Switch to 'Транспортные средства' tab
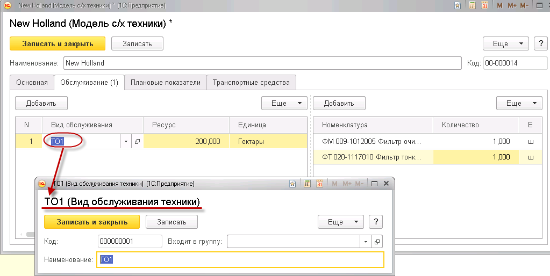Screen dimensions: 550x276 tap(251, 83)
